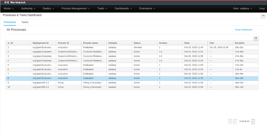The height and width of the screenshot is (132, 267).
Task: Click the duration 17m 15s cell
Action: 239,65
